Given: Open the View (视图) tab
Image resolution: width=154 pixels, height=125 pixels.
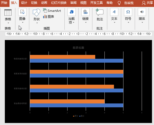Looking at the screenshot, I should tap(83, 3).
